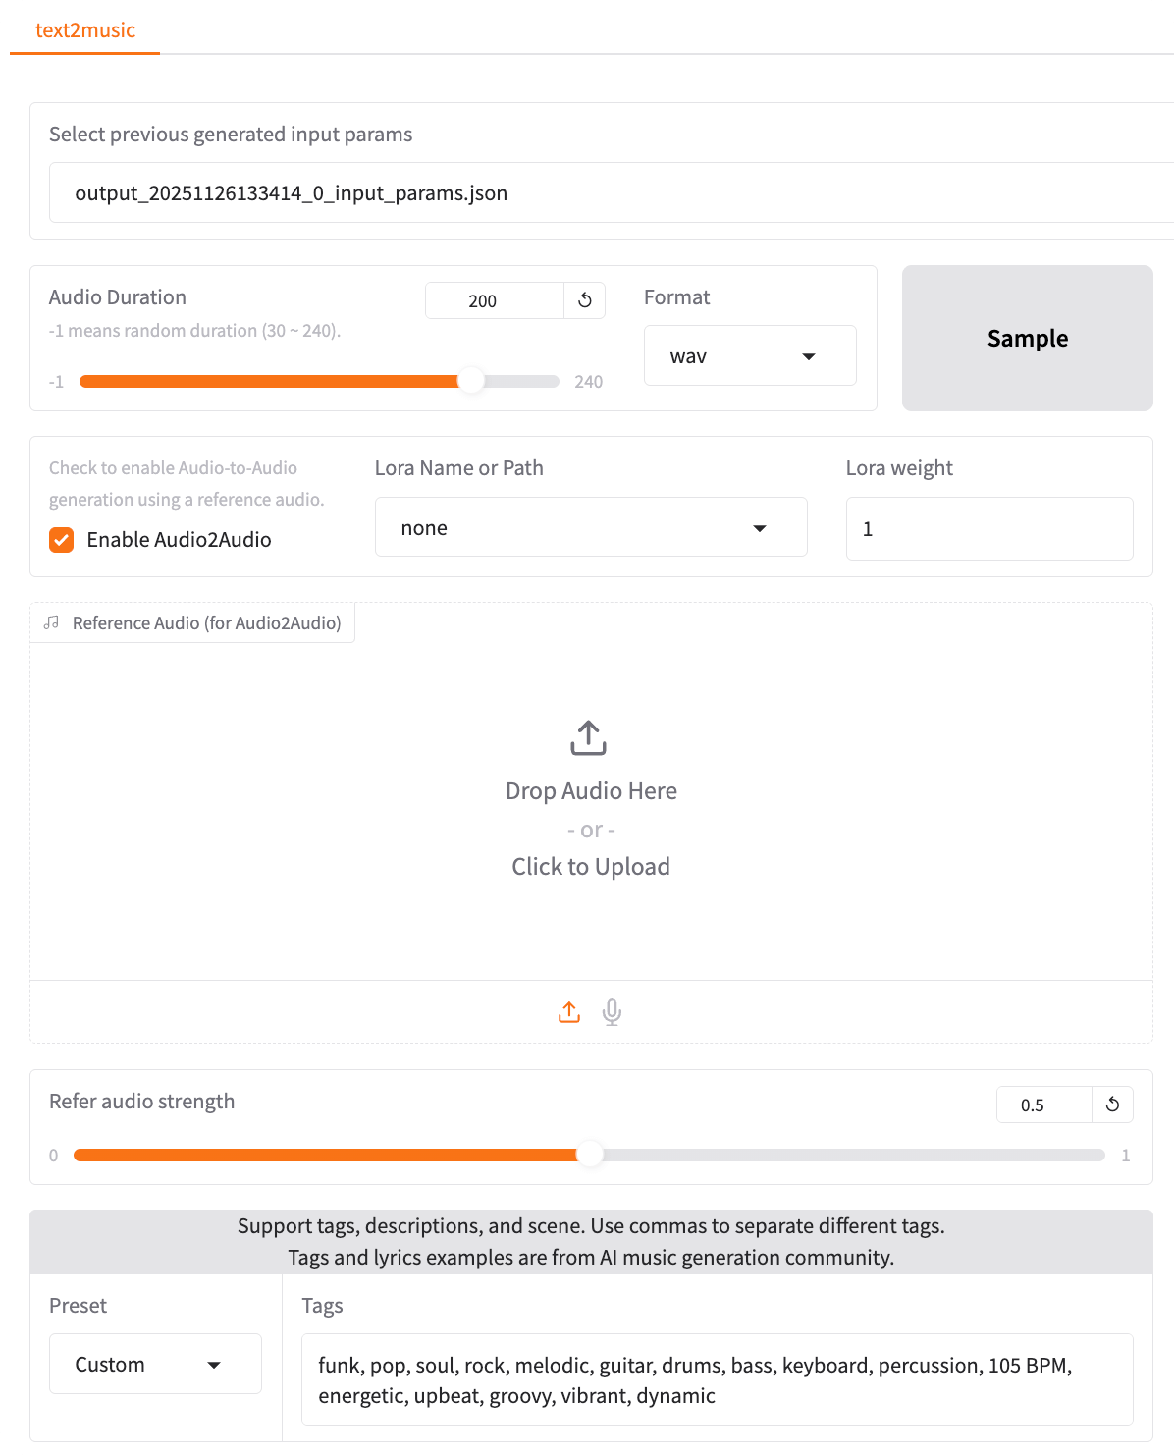Viewport: 1174px width, 1455px height.
Task: Open previous generated input params selector
Action: click(609, 193)
